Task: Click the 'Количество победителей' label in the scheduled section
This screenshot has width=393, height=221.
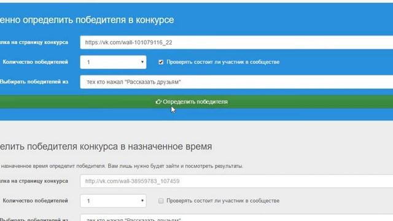Action: (36, 201)
